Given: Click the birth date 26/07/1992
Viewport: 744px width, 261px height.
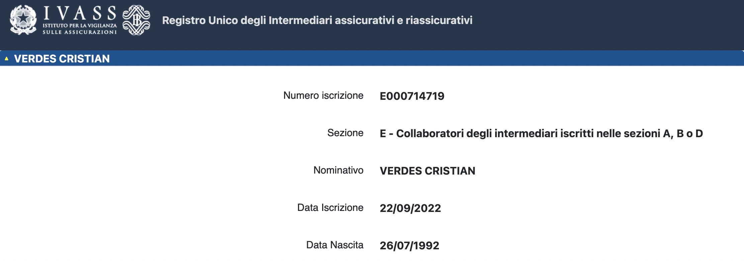Looking at the screenshot, I should click(409, 246).
